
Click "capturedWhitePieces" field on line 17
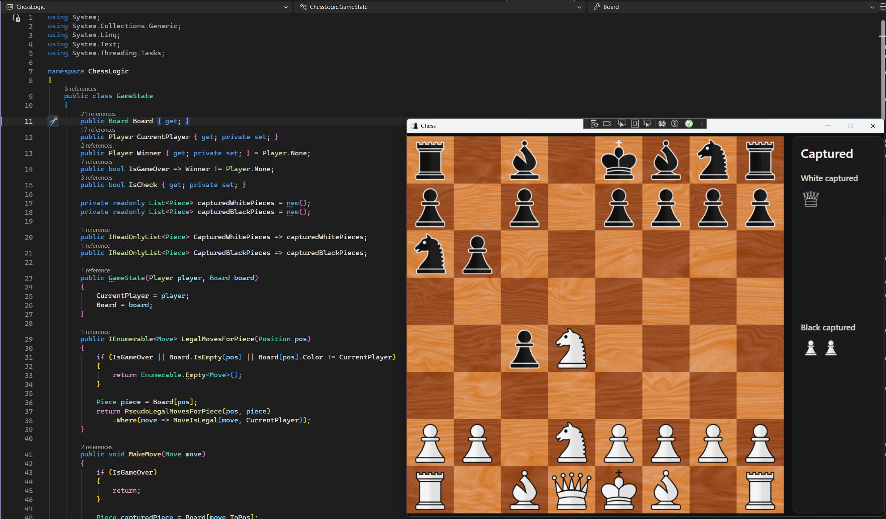(236, 203)
